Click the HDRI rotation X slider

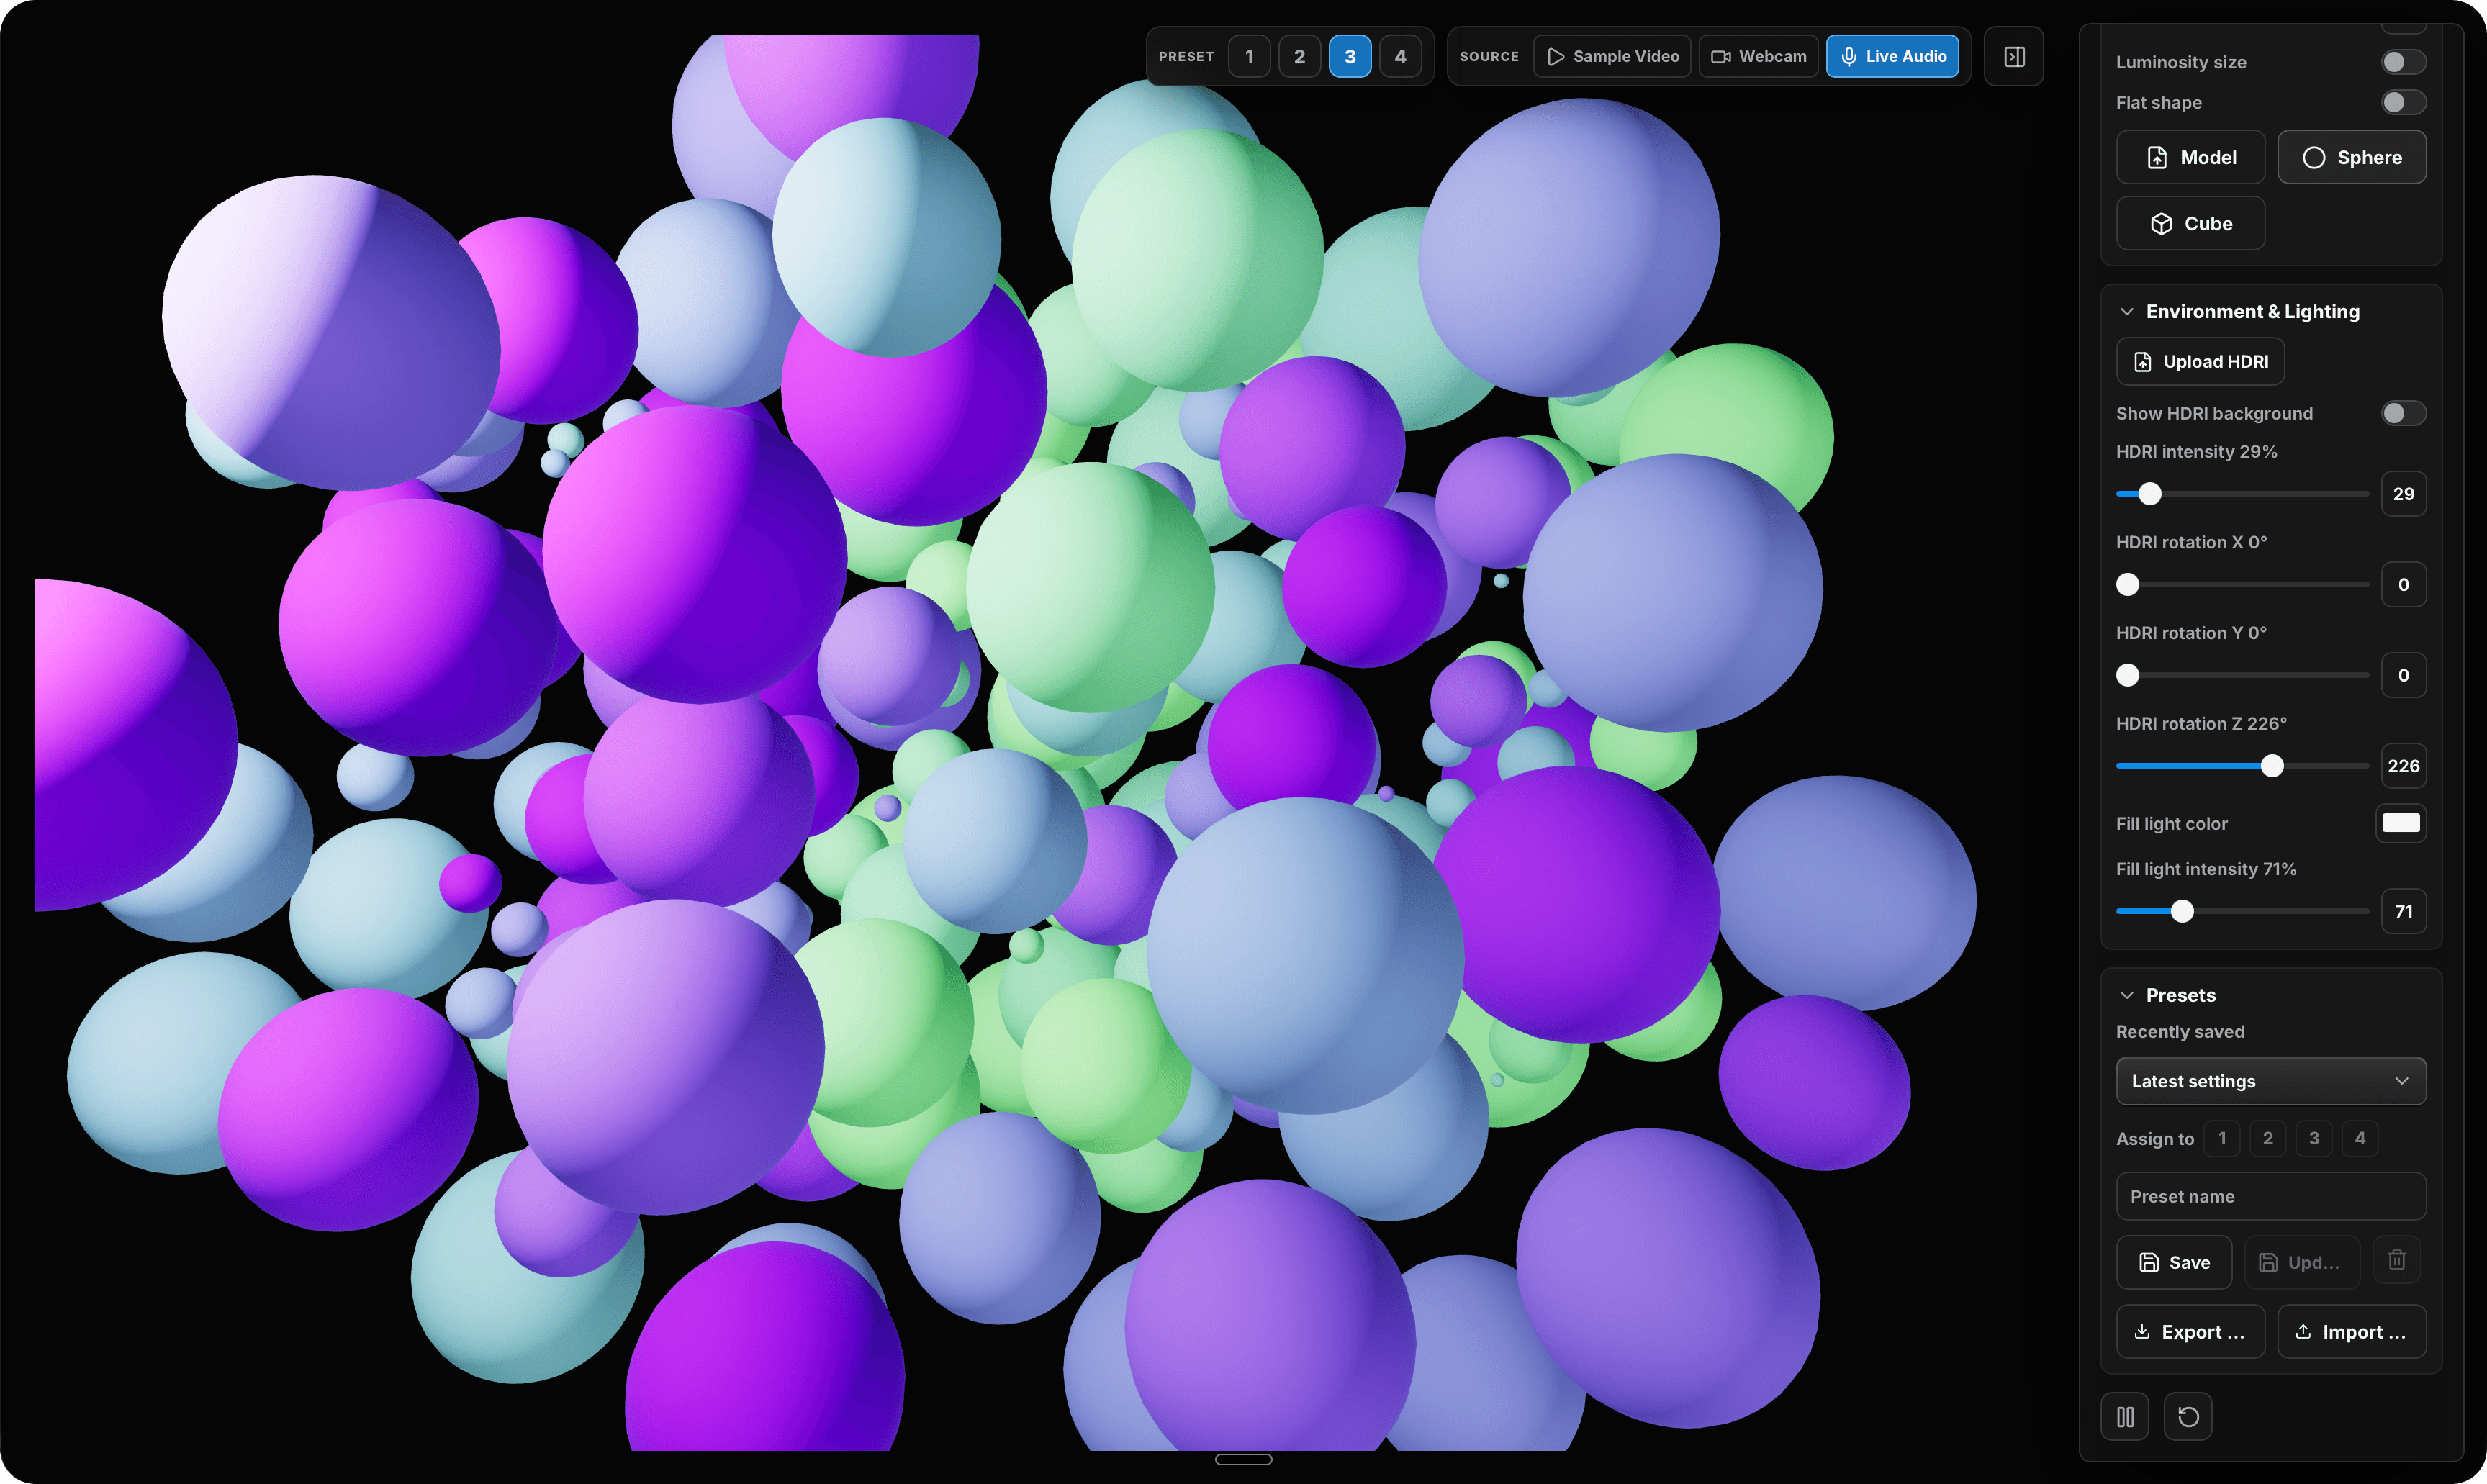pos(2242,585)
